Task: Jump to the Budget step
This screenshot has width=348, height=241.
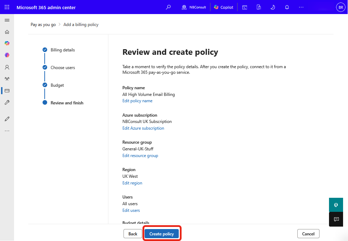Action: pyautogui.click(x=57, y=85)
